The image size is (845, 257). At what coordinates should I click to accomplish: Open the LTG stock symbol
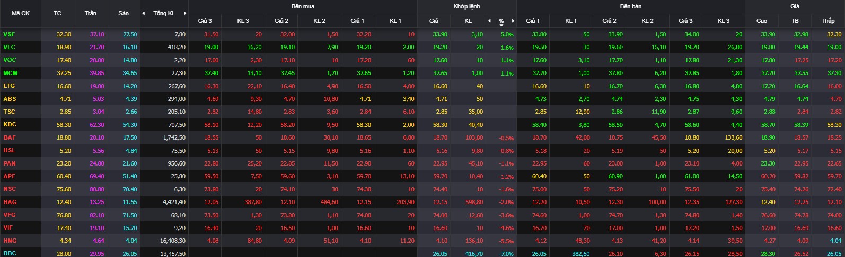pos(9,86)
